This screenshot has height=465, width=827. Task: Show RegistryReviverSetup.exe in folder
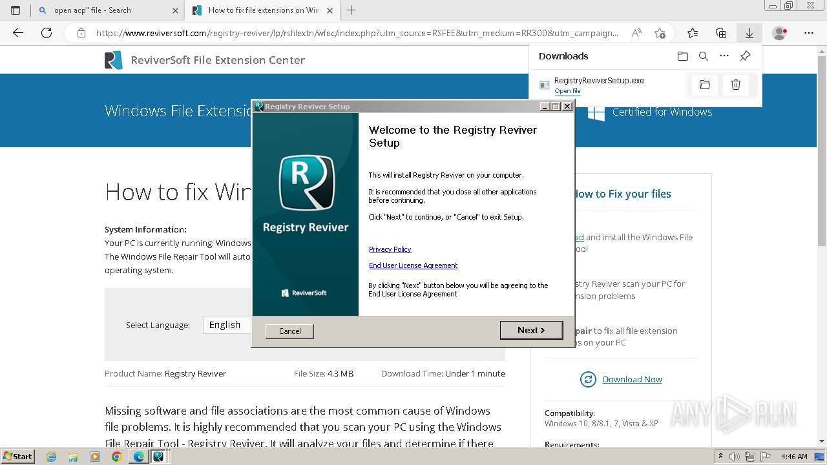pos(705,85)
